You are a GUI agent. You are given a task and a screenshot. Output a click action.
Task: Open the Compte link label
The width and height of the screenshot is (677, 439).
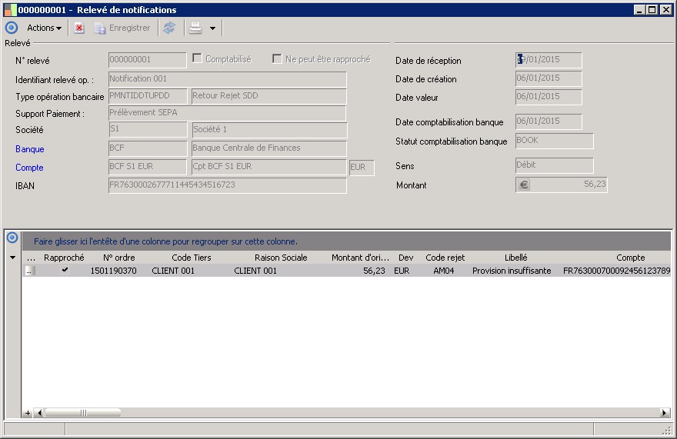point(29,168)
